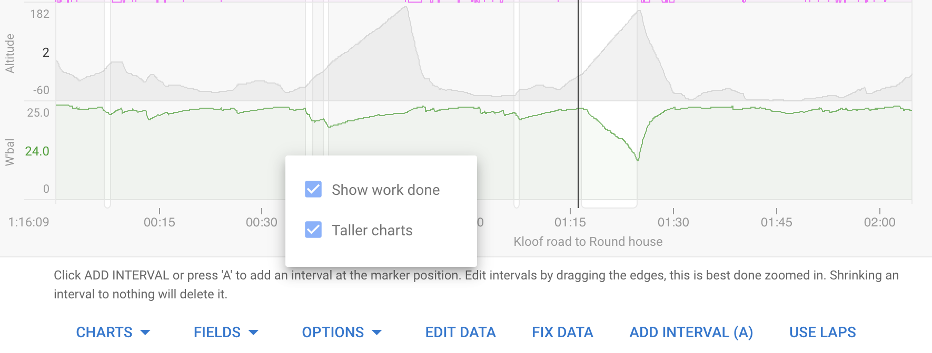Click the altitude peak in highlighted interval

point(638,12)
